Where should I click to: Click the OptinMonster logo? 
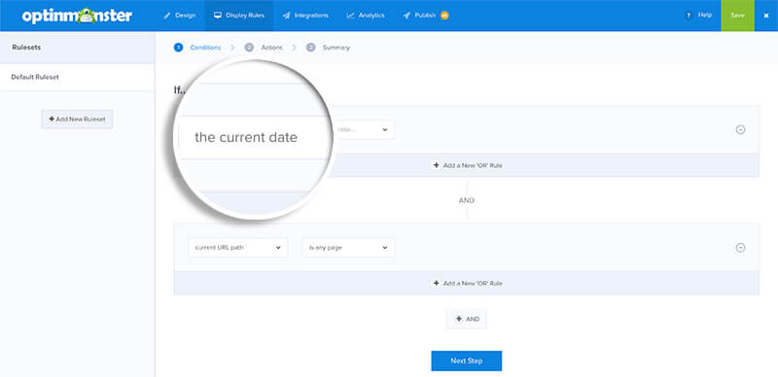pos(77,16)
